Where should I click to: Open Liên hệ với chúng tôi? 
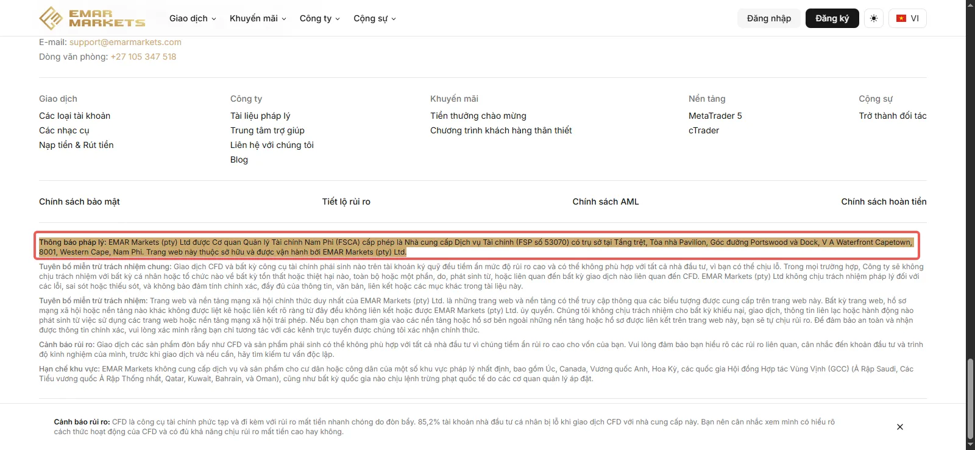(x=272, y=145)
